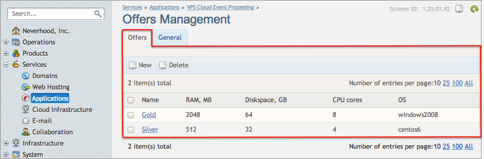The height and width of the screenshot is (159, 484).
Task: Click inside the Search input field
Action: click(51, 14)
